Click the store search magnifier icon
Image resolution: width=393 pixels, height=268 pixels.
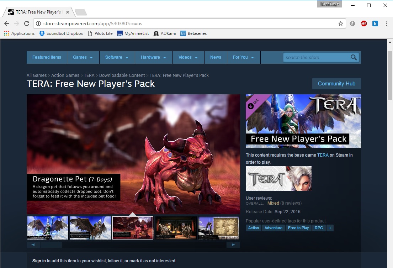pyautogui.click(x=354, y=57)
